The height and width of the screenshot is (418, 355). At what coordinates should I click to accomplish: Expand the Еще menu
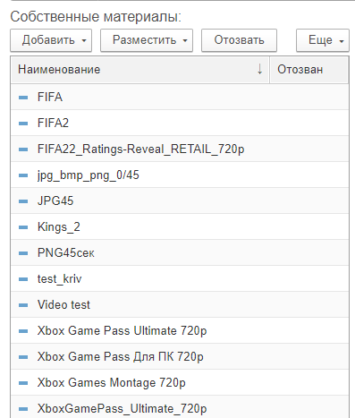[323, 40]
